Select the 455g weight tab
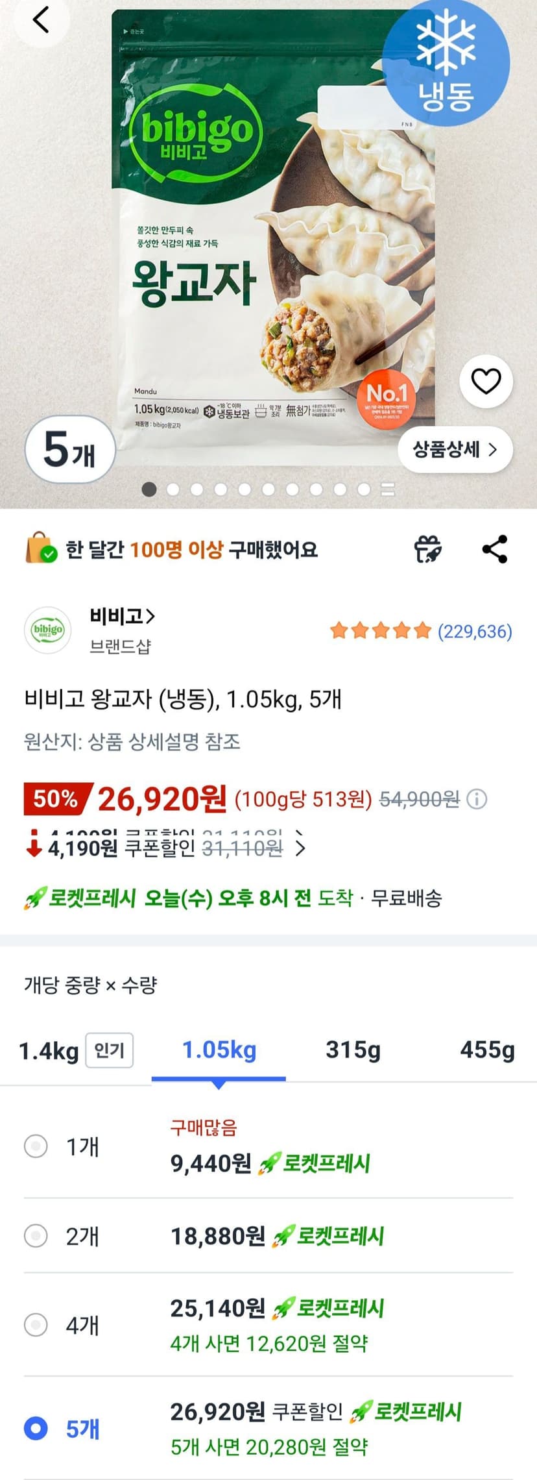 coord(487,1050)
